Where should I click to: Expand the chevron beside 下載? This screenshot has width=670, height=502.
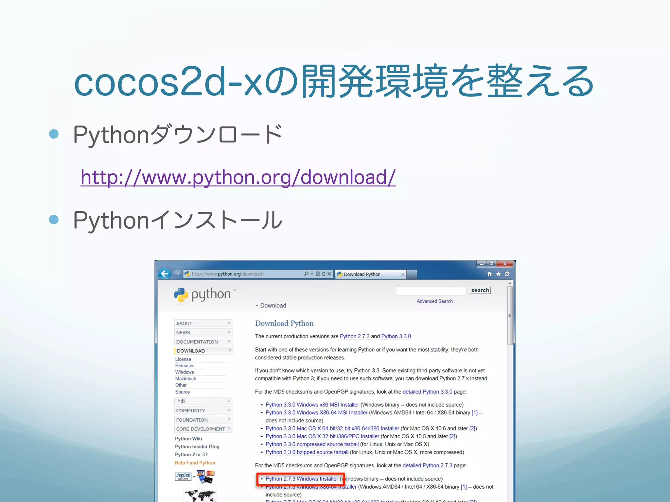[229, 401]
